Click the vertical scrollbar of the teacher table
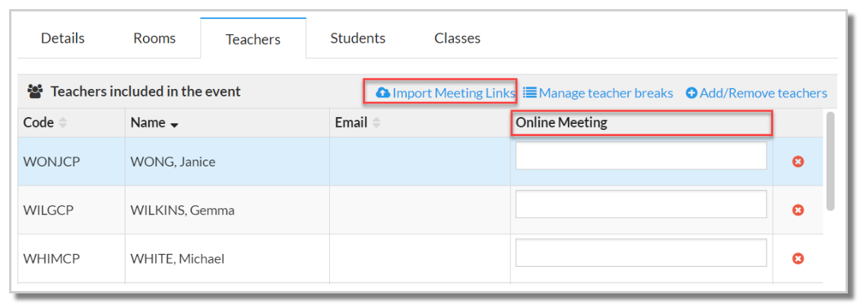The width and height of the screenshot is (863, 304). click(830, 160)
